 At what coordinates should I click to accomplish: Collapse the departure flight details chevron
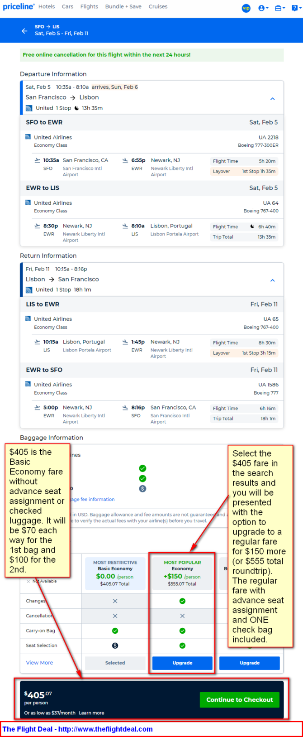273,99
